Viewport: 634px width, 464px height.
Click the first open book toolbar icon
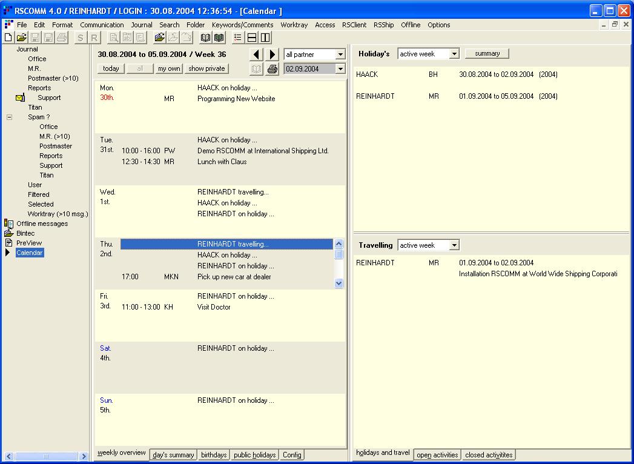pyautogui.click(x=206, y=38)
